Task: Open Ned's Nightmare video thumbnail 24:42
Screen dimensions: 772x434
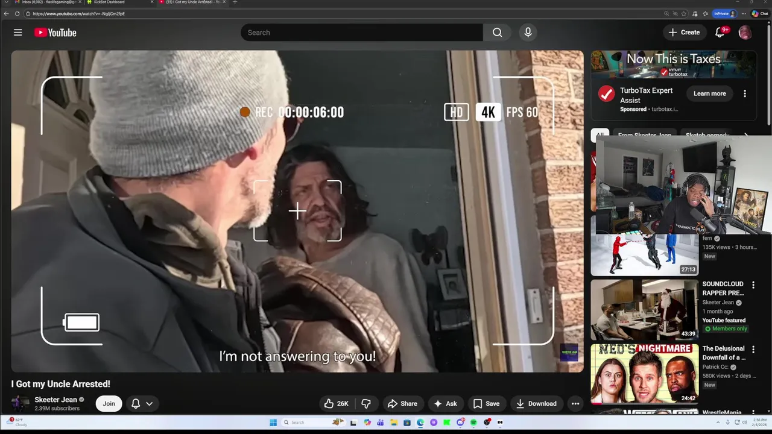Action: tap(645, 374)
